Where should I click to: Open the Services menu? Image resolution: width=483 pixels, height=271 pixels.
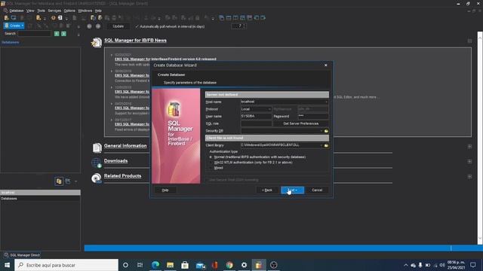[54, 11]
